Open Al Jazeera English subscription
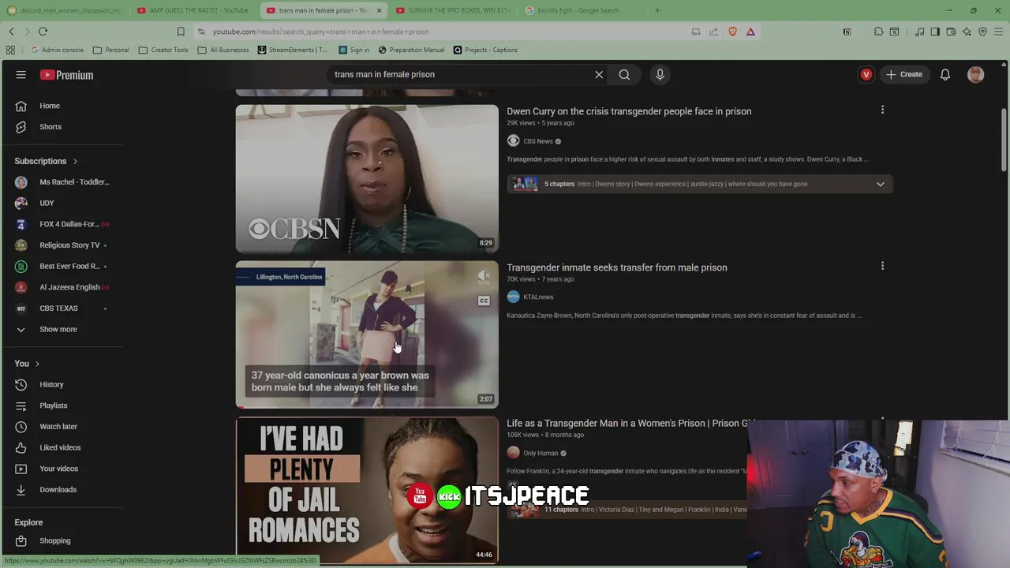Viewport: 1010px width, 568px height. [x=63, y=287]
